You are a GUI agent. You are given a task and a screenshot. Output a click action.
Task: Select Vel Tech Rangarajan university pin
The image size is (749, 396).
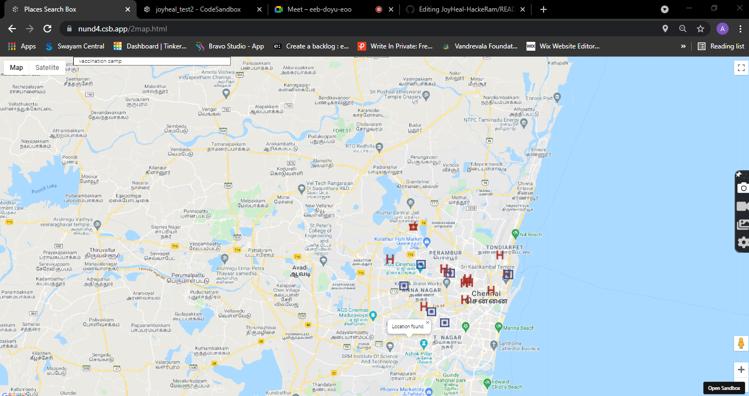[x=301, y=188]
